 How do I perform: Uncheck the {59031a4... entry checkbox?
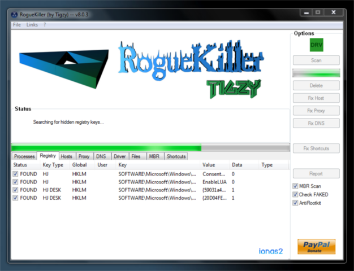(x=15, y=190)
